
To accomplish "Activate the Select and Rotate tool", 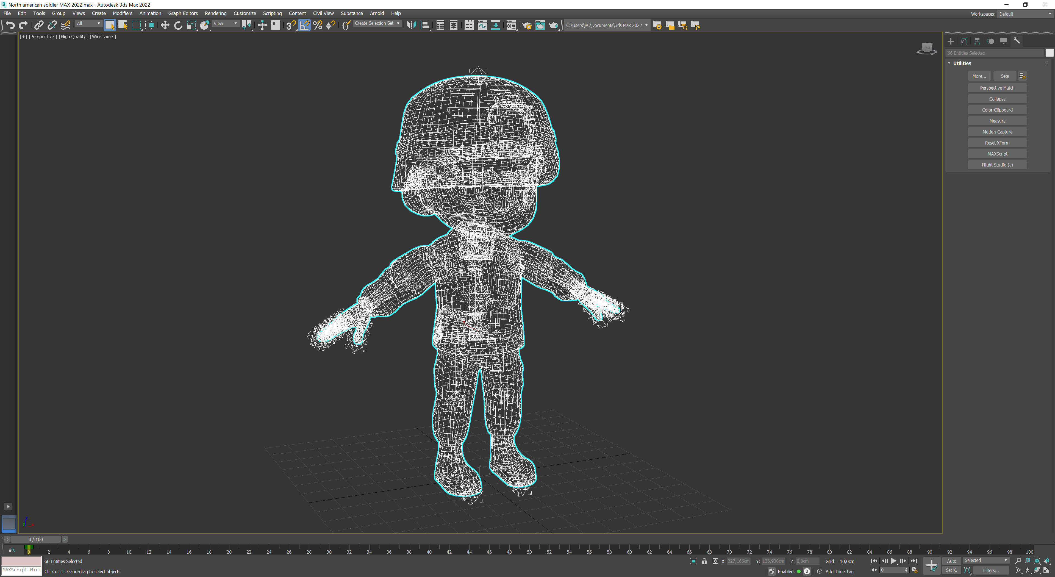I will point(178,25).
